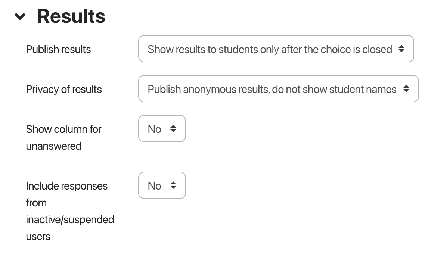The width and height of the screenshot is (428, 262).
Task: Click 'No' value for Show column for unanswered
Action: pos(154,129)
